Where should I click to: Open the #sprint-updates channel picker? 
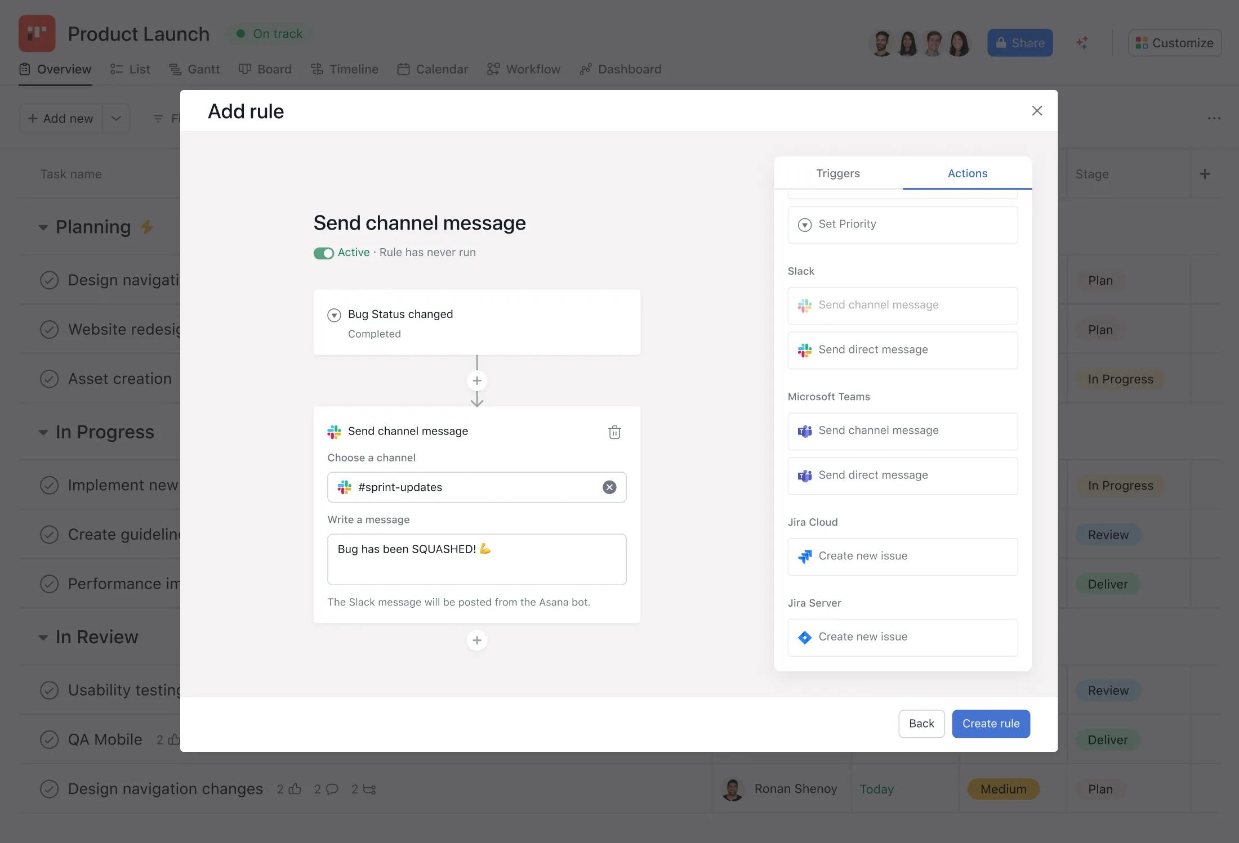tap(477, 487)
